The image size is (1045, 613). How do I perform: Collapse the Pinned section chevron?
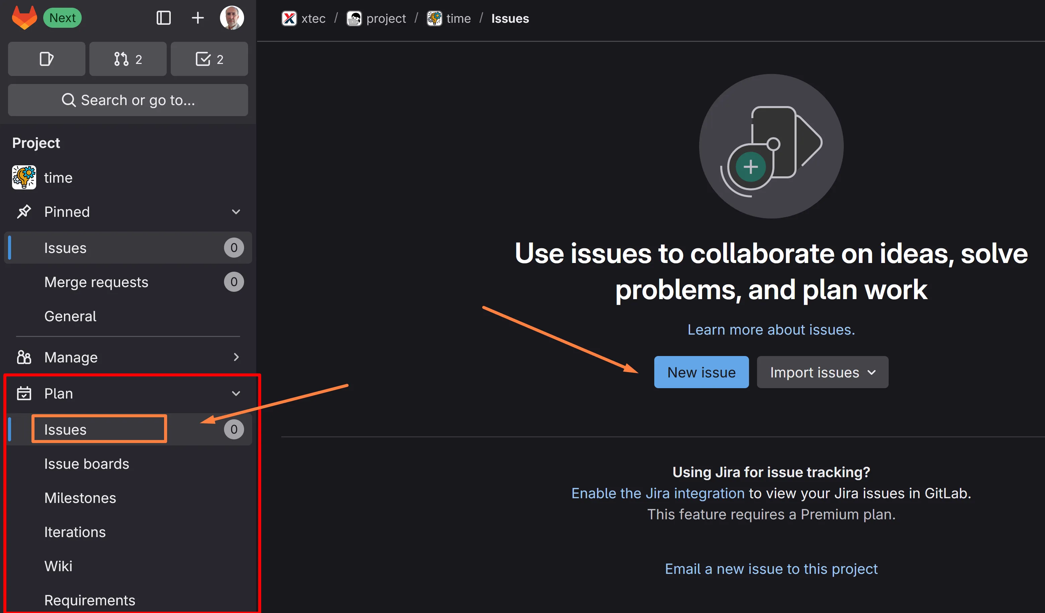(236, 212)
